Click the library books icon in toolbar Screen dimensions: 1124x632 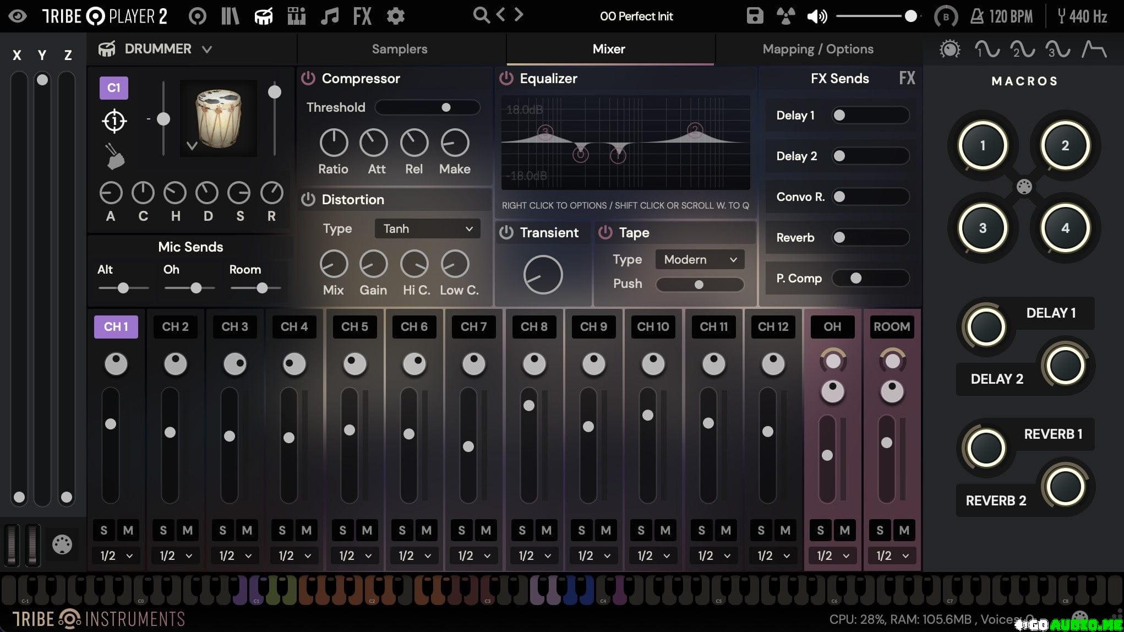230,16
